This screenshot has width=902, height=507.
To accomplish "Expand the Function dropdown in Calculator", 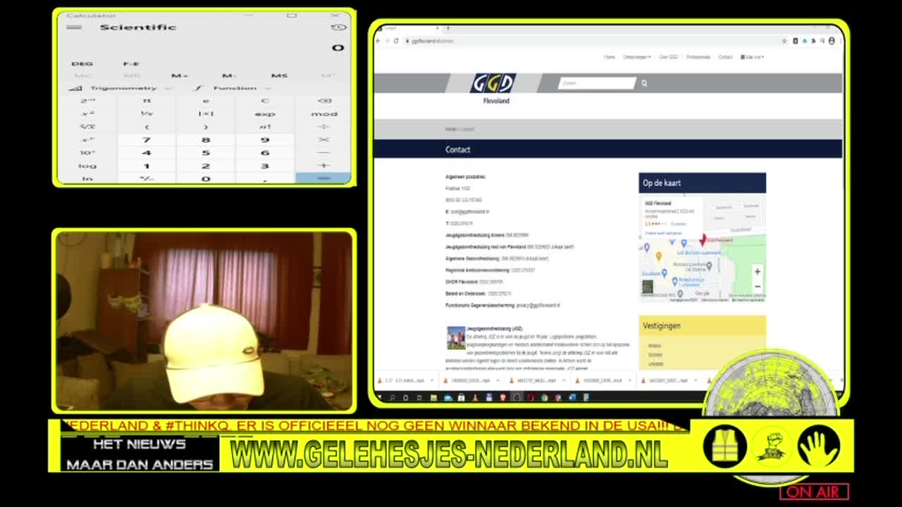I will coord(233,88).
